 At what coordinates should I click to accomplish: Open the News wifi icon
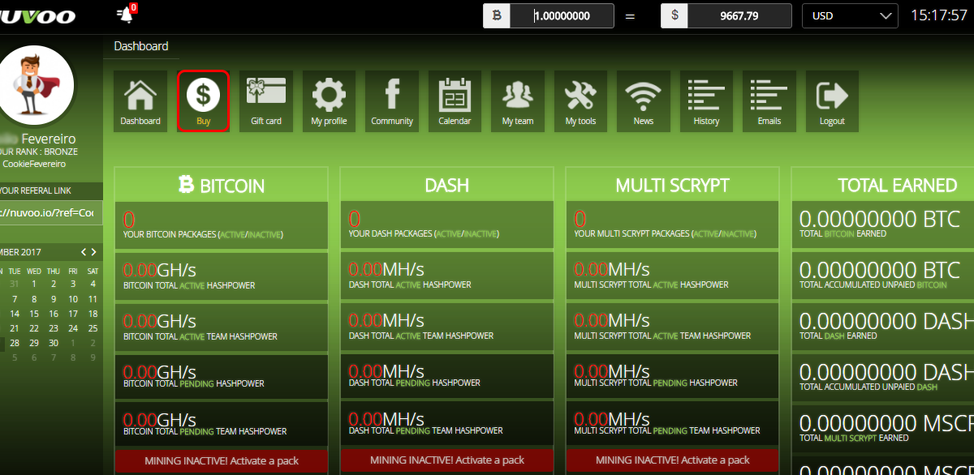pyautogui.click(x=644, y=101)
